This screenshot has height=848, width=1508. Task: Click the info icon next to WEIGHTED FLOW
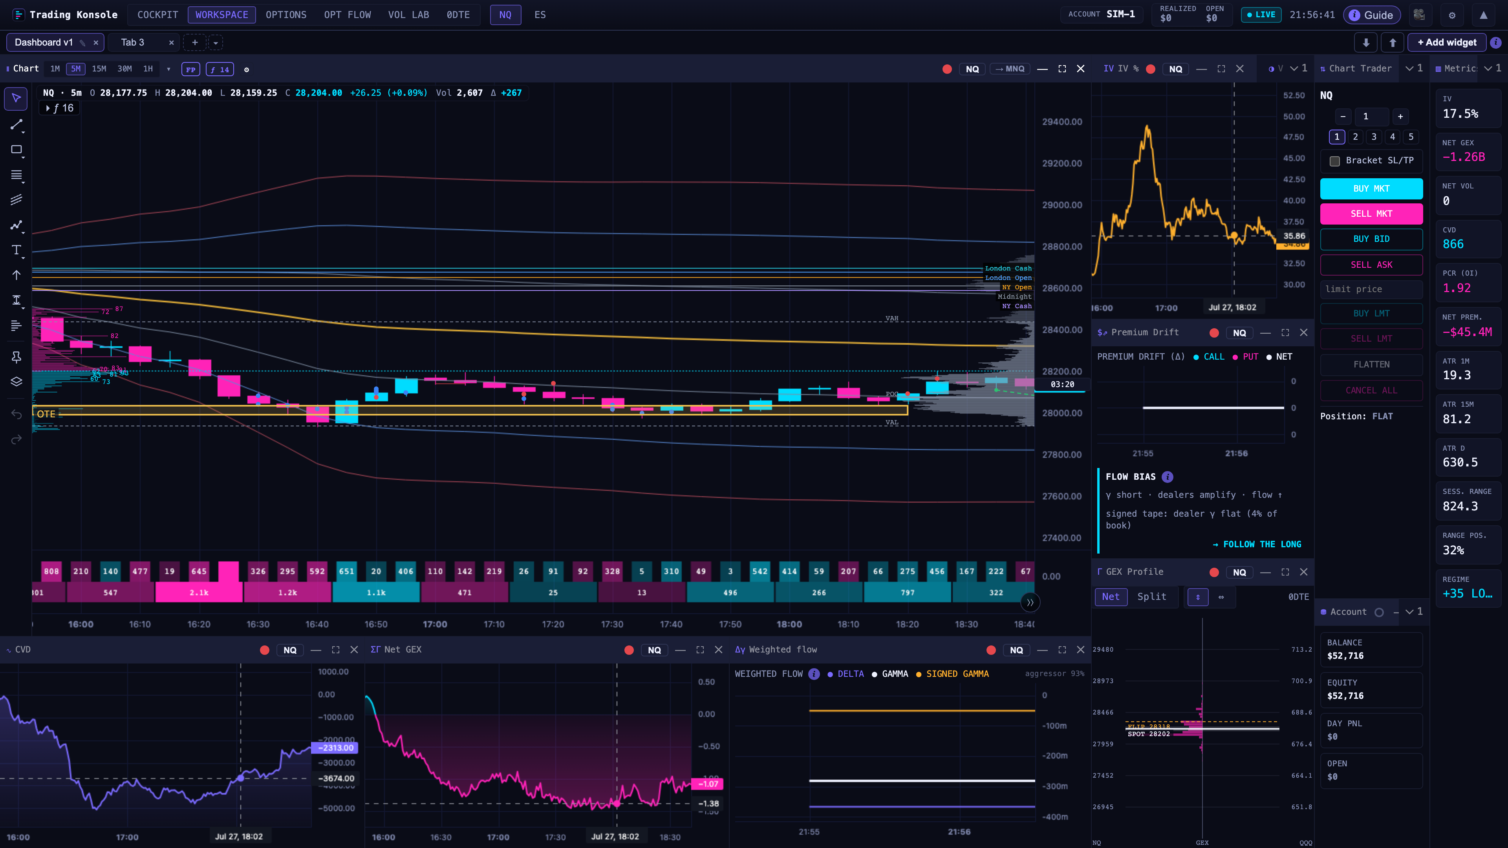click(x=814, y=674)
